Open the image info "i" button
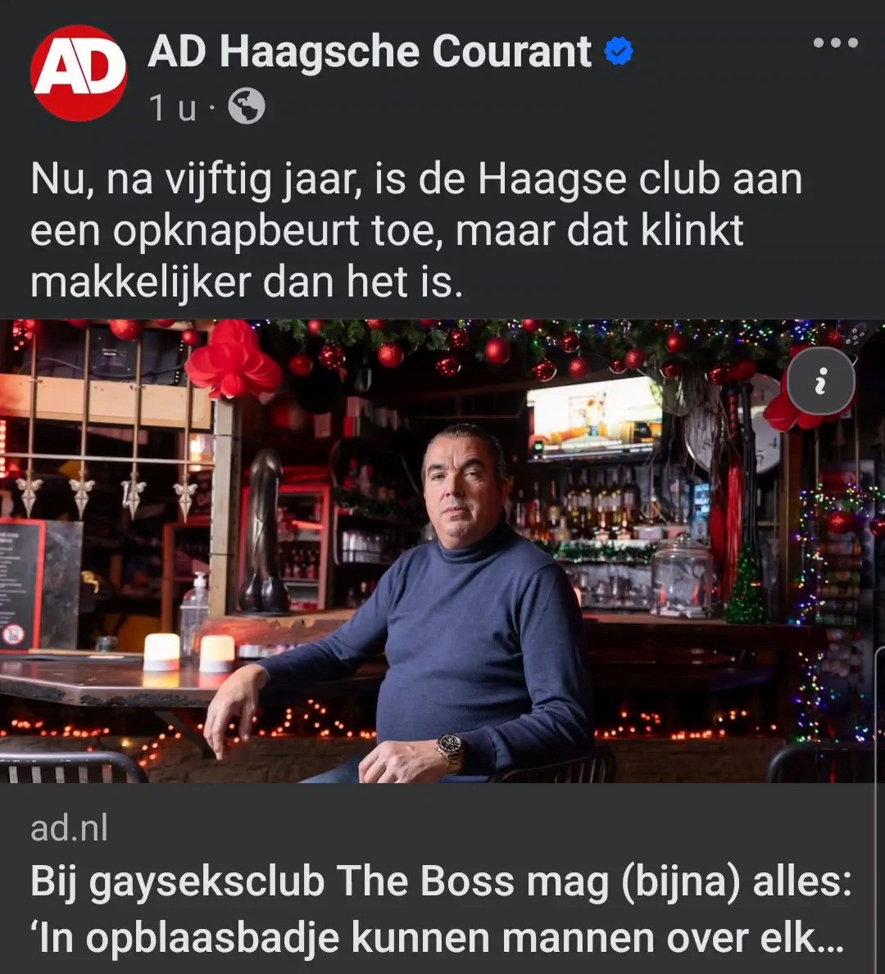Viewport: 885px width, 974px height. [x=820, y=380]
